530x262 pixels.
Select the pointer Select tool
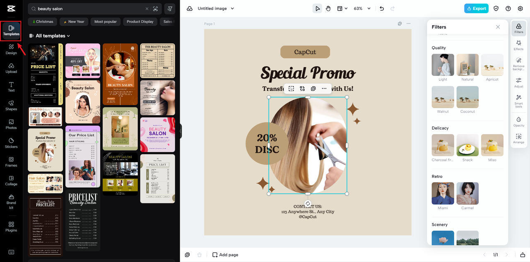317,8
